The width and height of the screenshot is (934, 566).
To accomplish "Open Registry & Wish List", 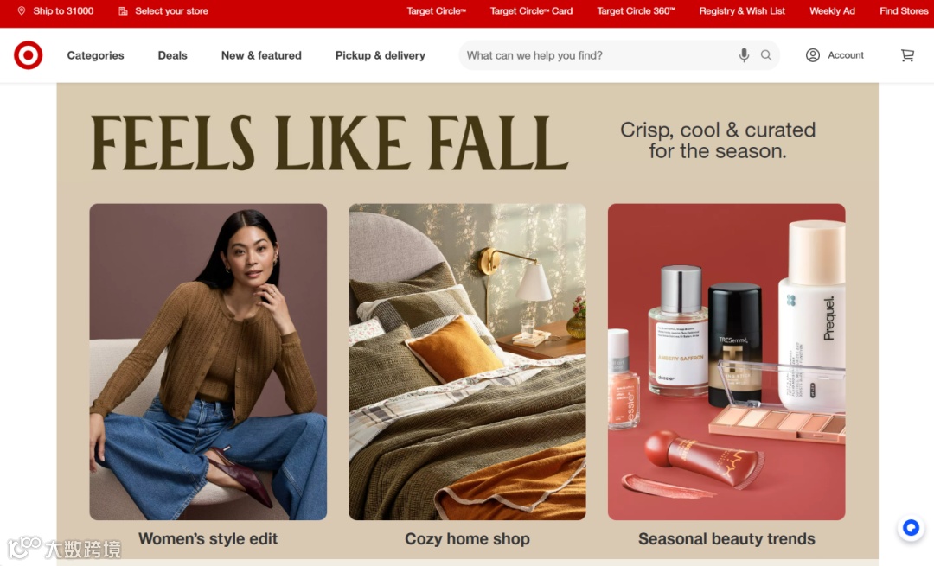I will click(x=742, y=10).
